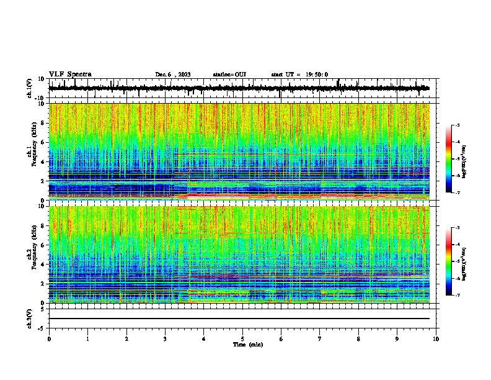The image size is (491, 380).
Task: Click inside the ch.1 spectrogram panel
Action: coord(239,152)
